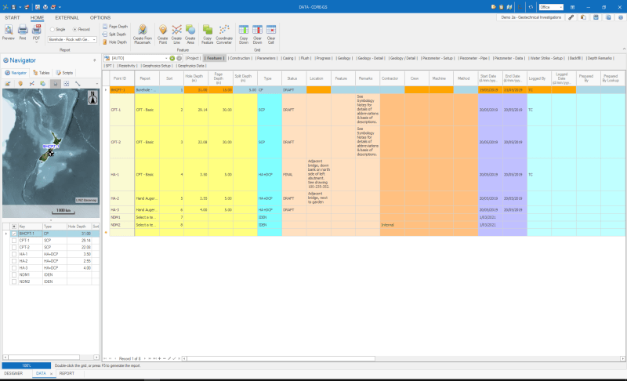Image resolution: width=627 pixels, height=381 pixels.
Task: Click the Print icon in ribbon
Action: (x=23, y=32)
